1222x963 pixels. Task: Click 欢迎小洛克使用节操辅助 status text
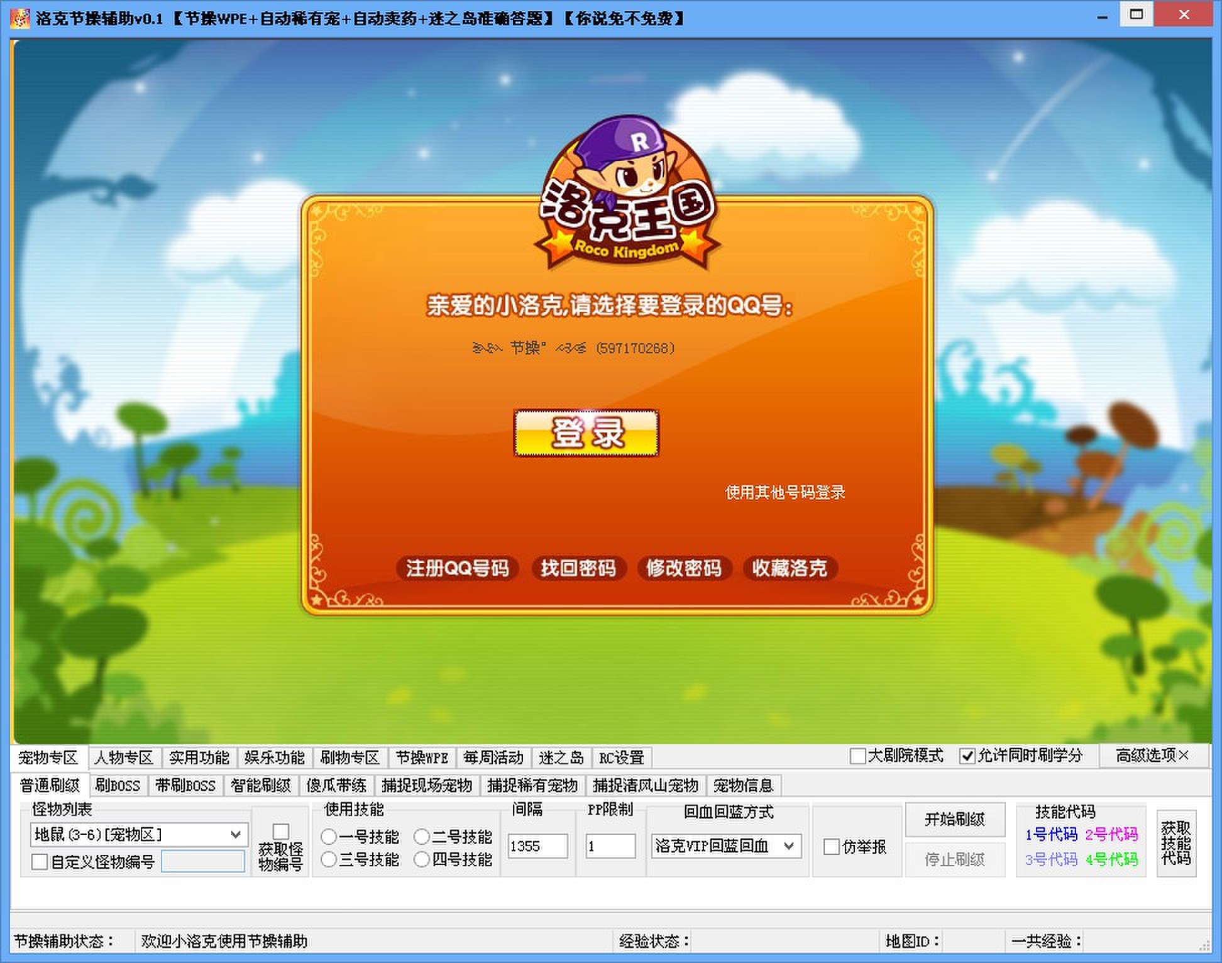pos(224,941)
